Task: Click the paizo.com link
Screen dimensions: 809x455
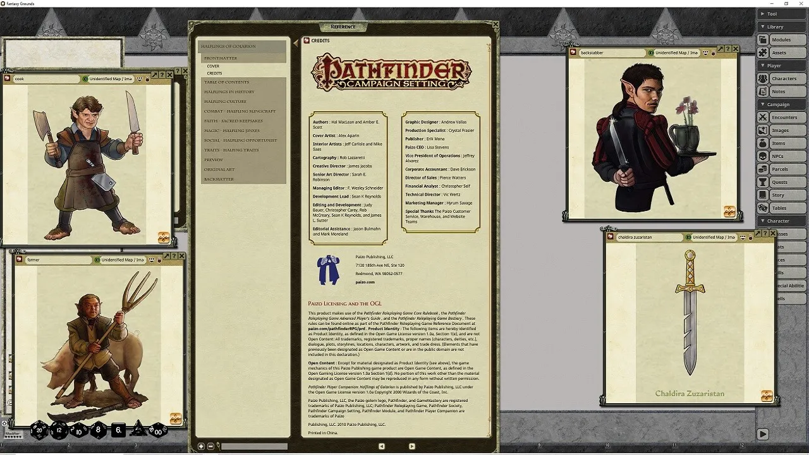Action: 365,282
